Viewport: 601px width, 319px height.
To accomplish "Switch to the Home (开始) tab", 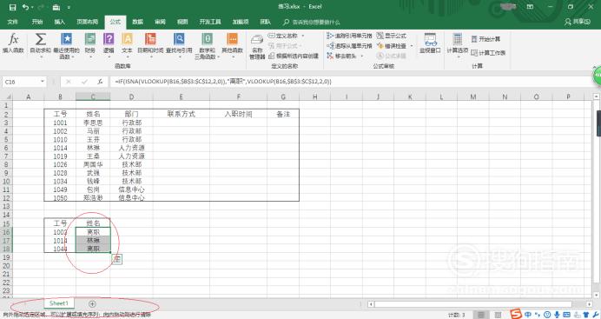I will 37,22.
